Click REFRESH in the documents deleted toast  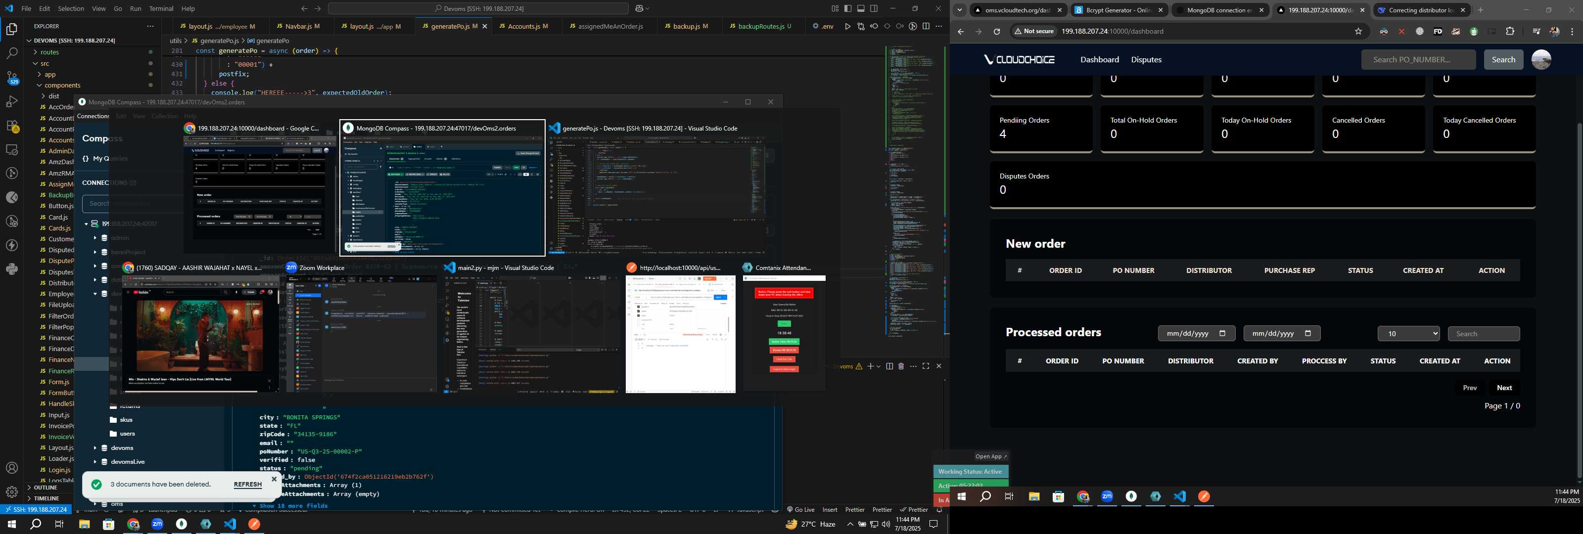pos(248,485)
